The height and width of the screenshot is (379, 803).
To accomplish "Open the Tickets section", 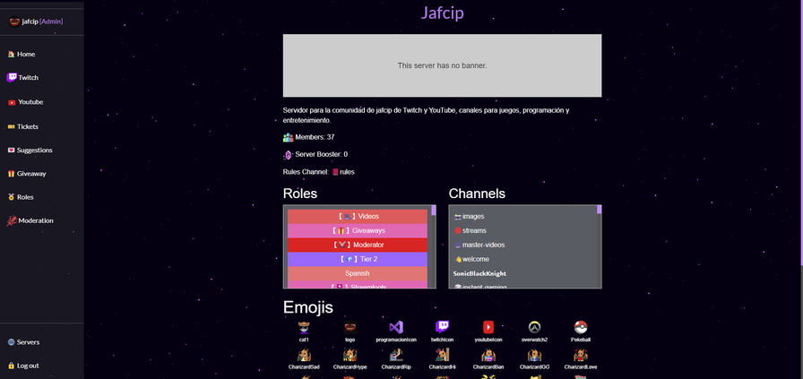I will 27,126.
